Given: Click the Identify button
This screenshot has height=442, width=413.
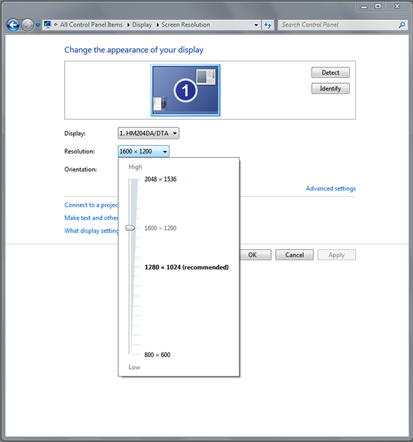Looking at the screenshot, I should point(330,89).
